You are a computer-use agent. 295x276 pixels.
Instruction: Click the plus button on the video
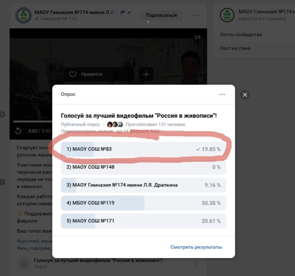pos(146,74)
